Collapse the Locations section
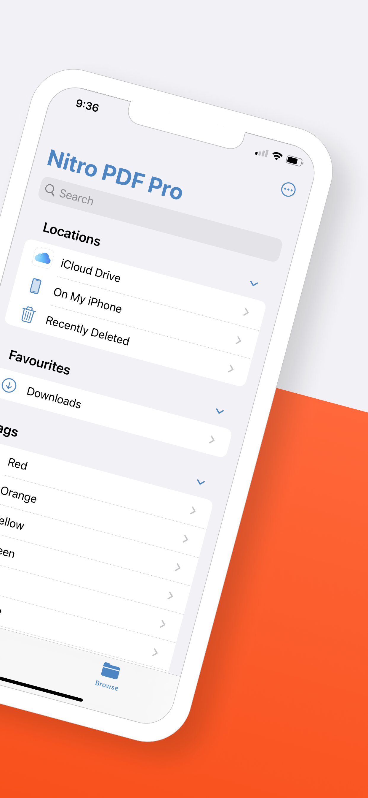The width and height of the screenshot is (368, 798). click(254, 284)
